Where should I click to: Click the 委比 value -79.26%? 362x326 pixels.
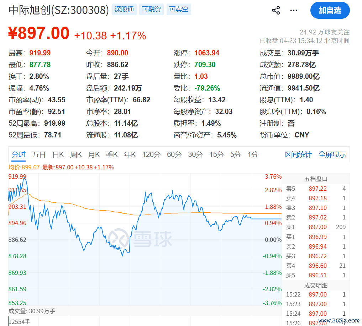(207, 88)
